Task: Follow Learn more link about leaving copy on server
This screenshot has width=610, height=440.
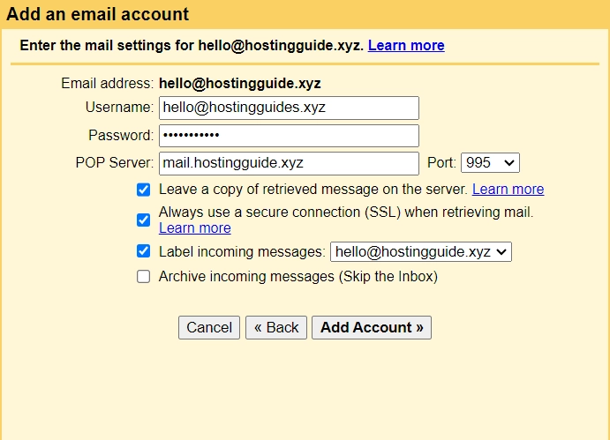Action: click(508, 190)
